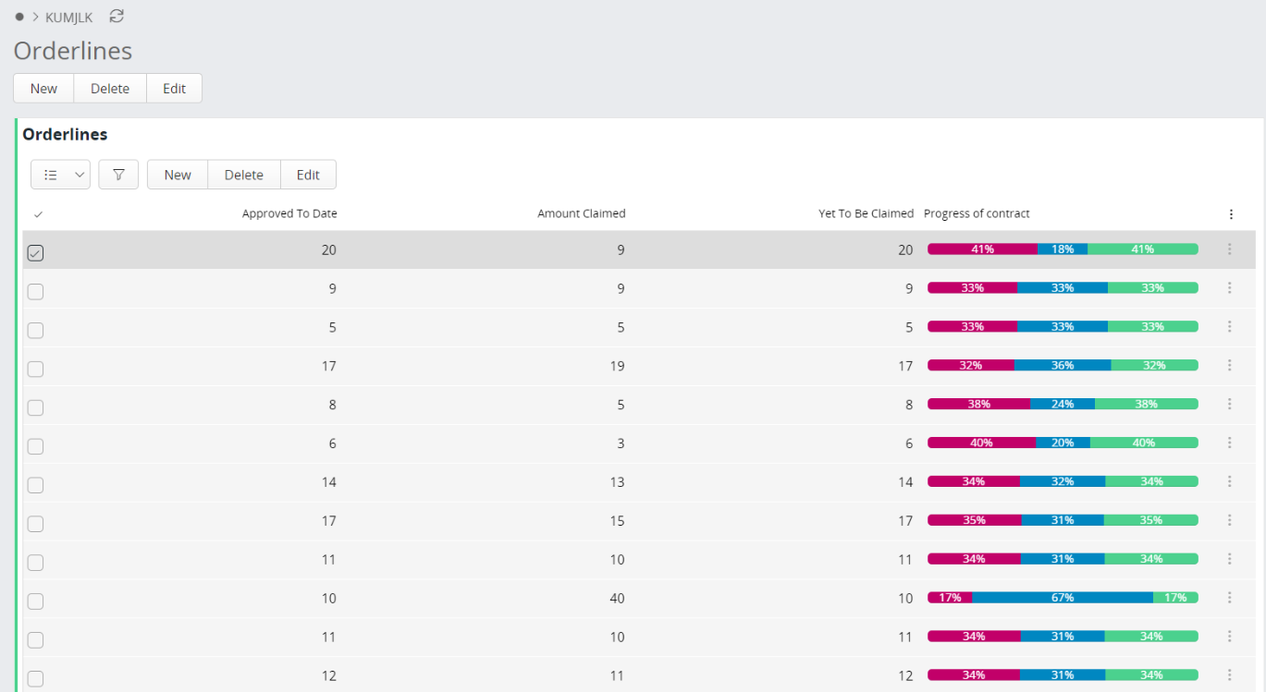Select checkbox for row with 40 claimed

click(x=35, y=601)
